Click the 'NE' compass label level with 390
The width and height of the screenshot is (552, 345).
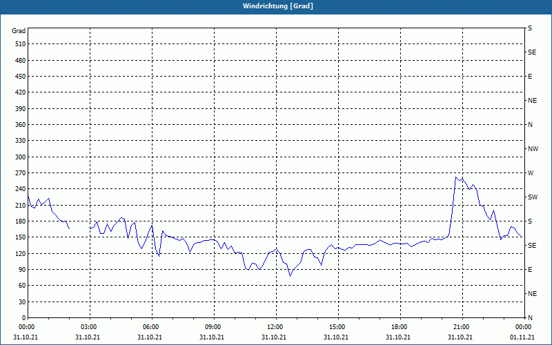coord(532,101)
